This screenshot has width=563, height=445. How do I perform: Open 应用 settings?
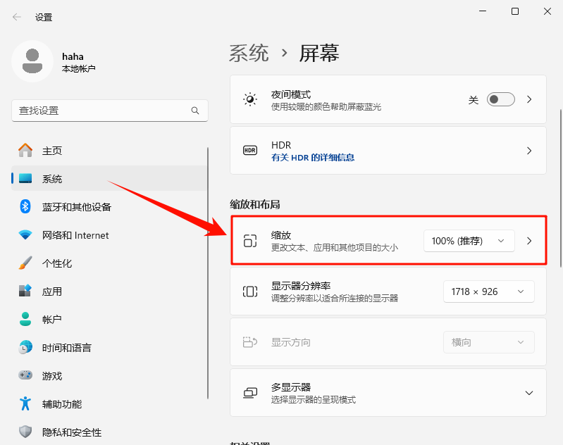(109, 291)
